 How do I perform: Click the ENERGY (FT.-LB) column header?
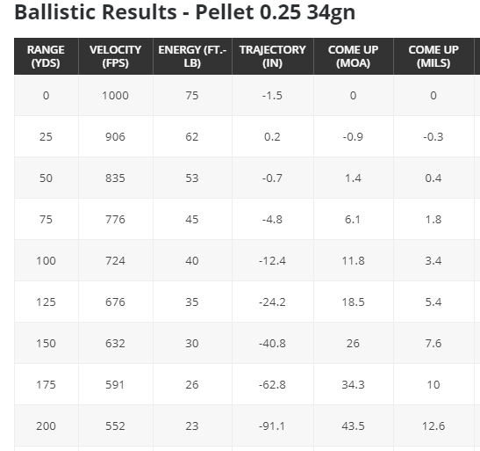click(192, 56)
